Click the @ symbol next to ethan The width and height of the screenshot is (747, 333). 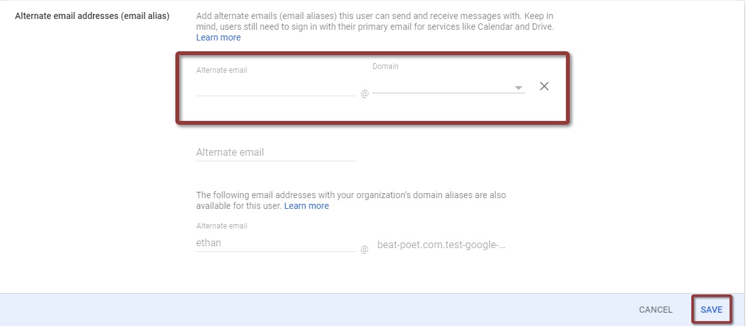(365, 249)
